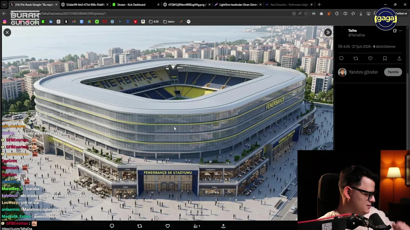
Task: Share the tweet from sidebar icon
Action: (399, 58)
